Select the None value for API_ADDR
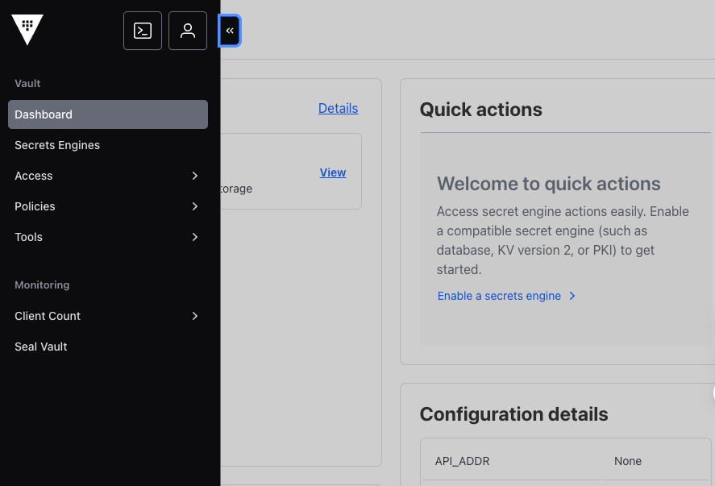Image resolution: width=715 pixels, height=486 pixels. pyautogui.click(x=627, y=461)
